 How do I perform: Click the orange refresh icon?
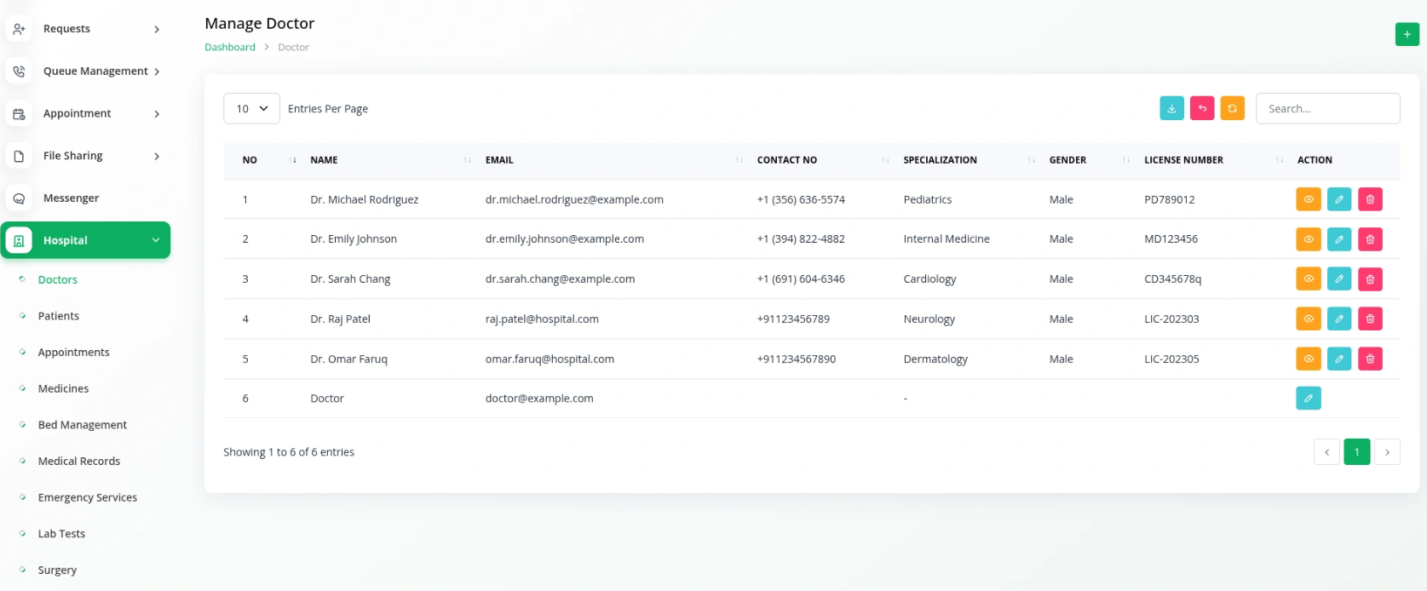click(x=1232, y=108)
